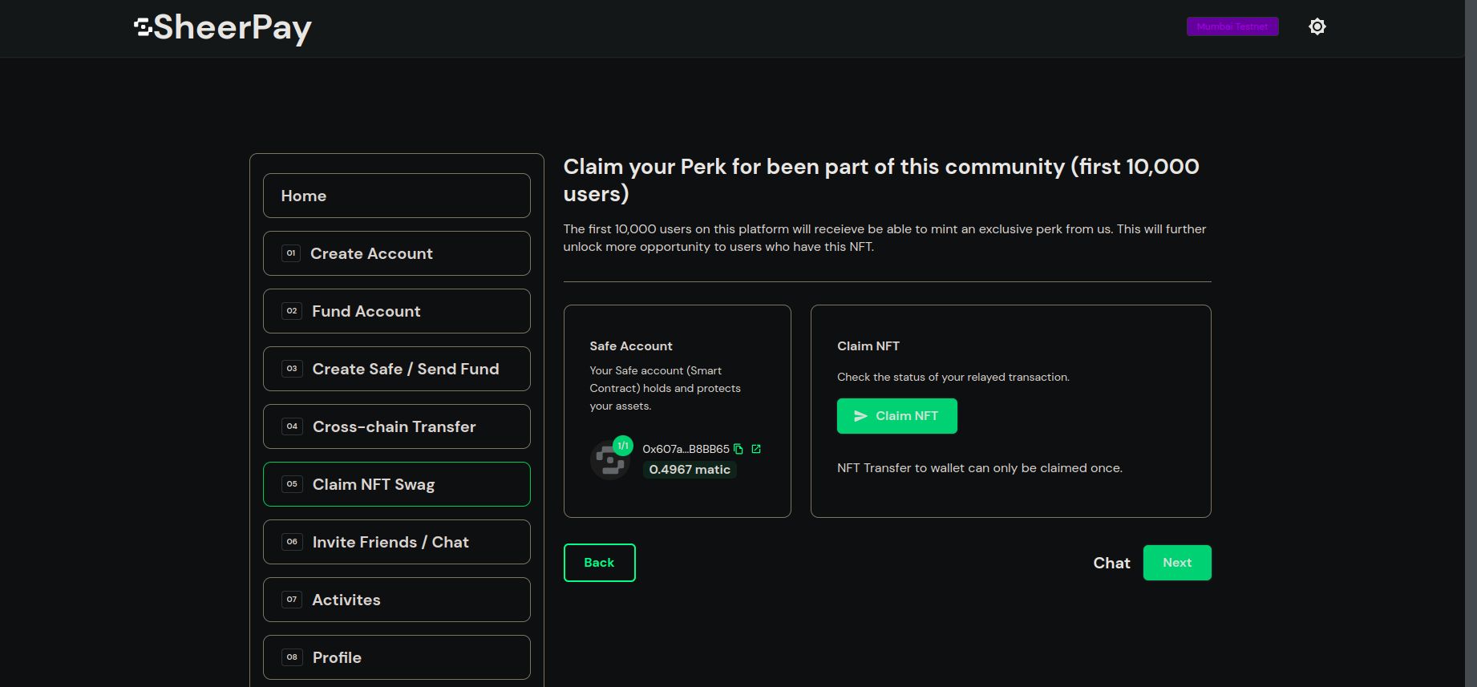Toggle the light/dark theme sun icon
This screenshot has width=1477, height=687.
(1317, 26)
